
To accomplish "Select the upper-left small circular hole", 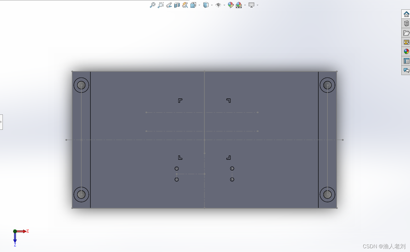I will point(177,169).
